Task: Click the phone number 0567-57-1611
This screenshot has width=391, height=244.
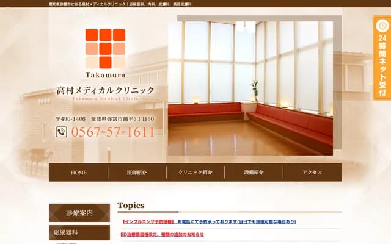Action: [113, 132]
